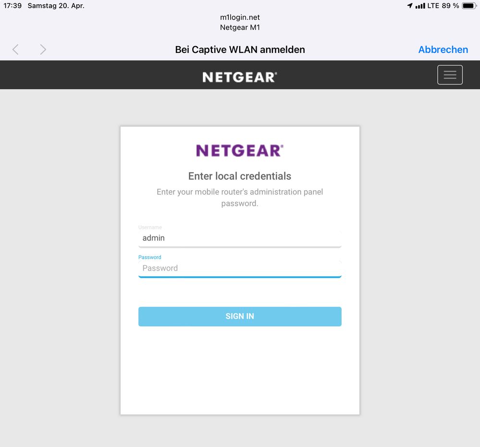Tap the 17:39 clock in status bar
The image size is (480, 447).
[12, 5]
